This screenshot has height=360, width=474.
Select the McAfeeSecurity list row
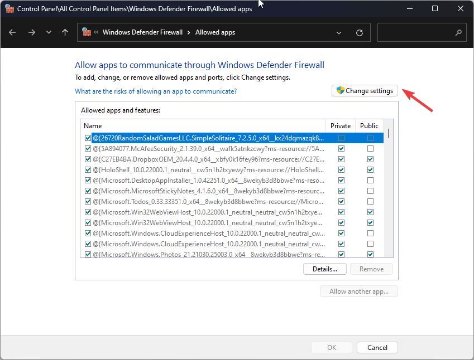click(x=232, y=148)
